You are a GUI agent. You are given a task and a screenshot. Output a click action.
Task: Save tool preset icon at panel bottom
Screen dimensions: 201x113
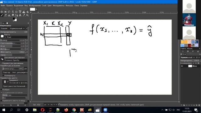tap(4, 105)
